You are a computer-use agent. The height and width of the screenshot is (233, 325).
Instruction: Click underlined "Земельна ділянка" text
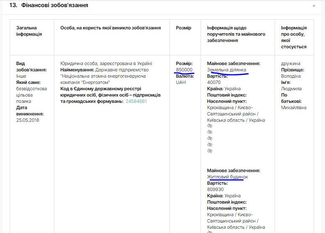(227, 70)
